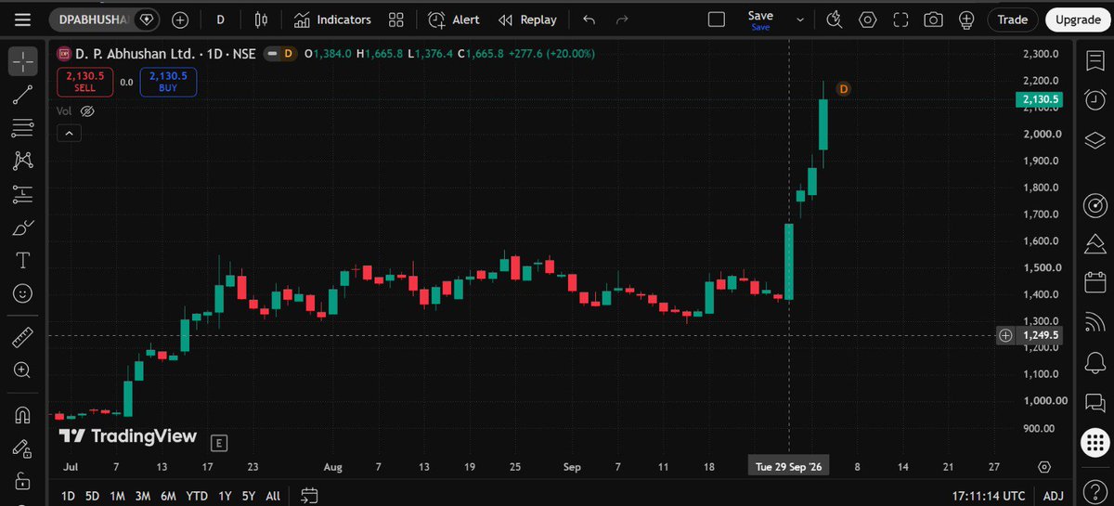This screenshot has width=1114, height=506.
Task: Select the 3M time range
Action: click(143, 496)
